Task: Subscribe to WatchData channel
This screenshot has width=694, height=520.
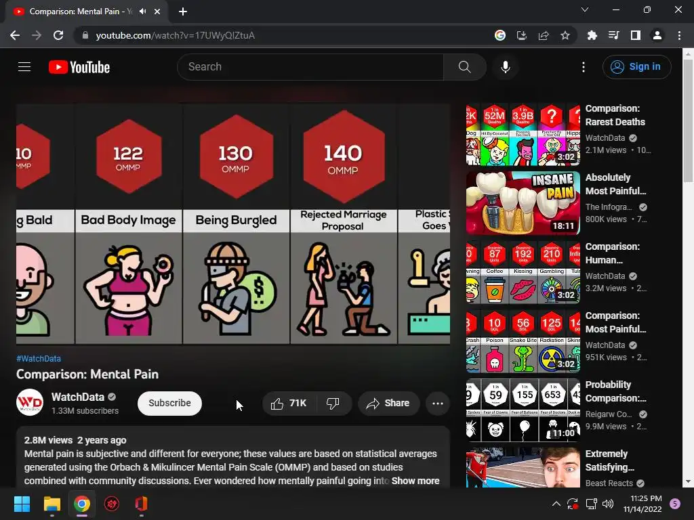Action: [169, 404]
